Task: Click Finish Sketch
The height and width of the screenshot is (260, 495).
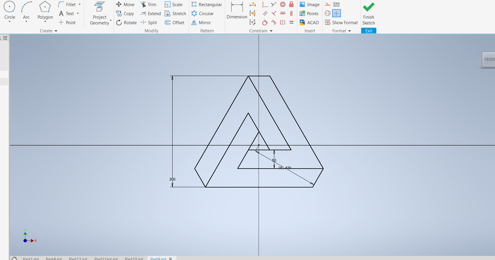Action: pos(368,13)
